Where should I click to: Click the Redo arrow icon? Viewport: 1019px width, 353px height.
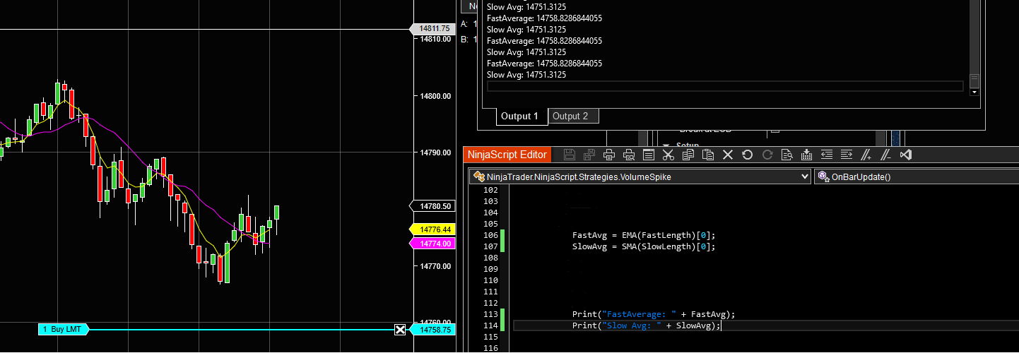[x=767, y=155]
